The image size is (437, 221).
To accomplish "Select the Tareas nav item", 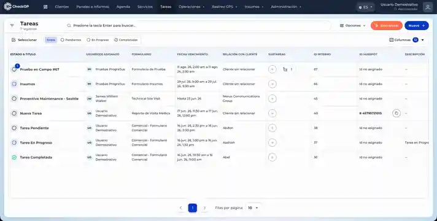I will click(x=166, y=7).
